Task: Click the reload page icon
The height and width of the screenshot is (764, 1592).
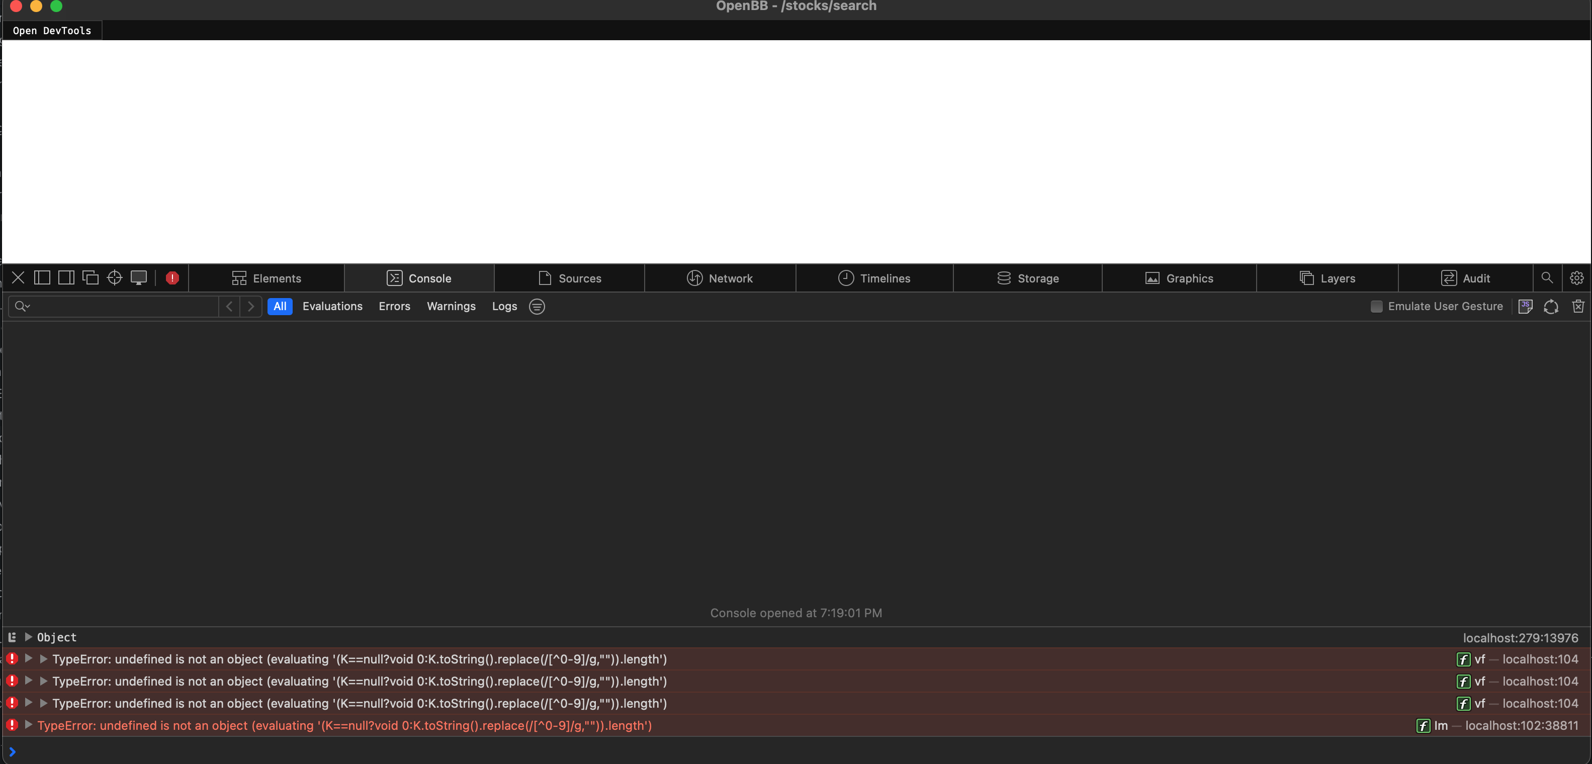Action: [1551, 306]
